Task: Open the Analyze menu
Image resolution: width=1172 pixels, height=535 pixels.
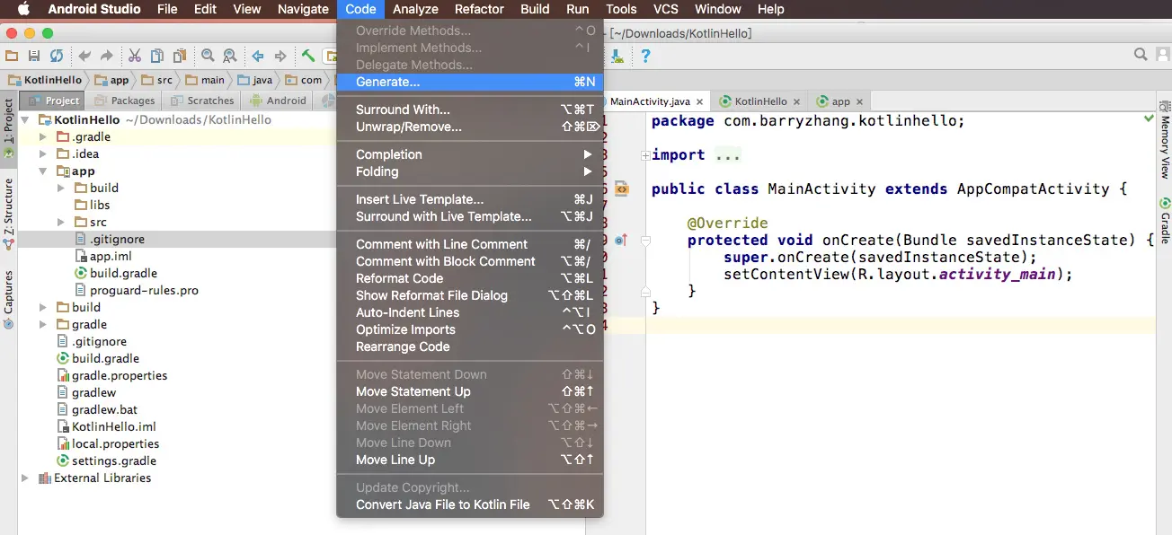Action: 415,9
